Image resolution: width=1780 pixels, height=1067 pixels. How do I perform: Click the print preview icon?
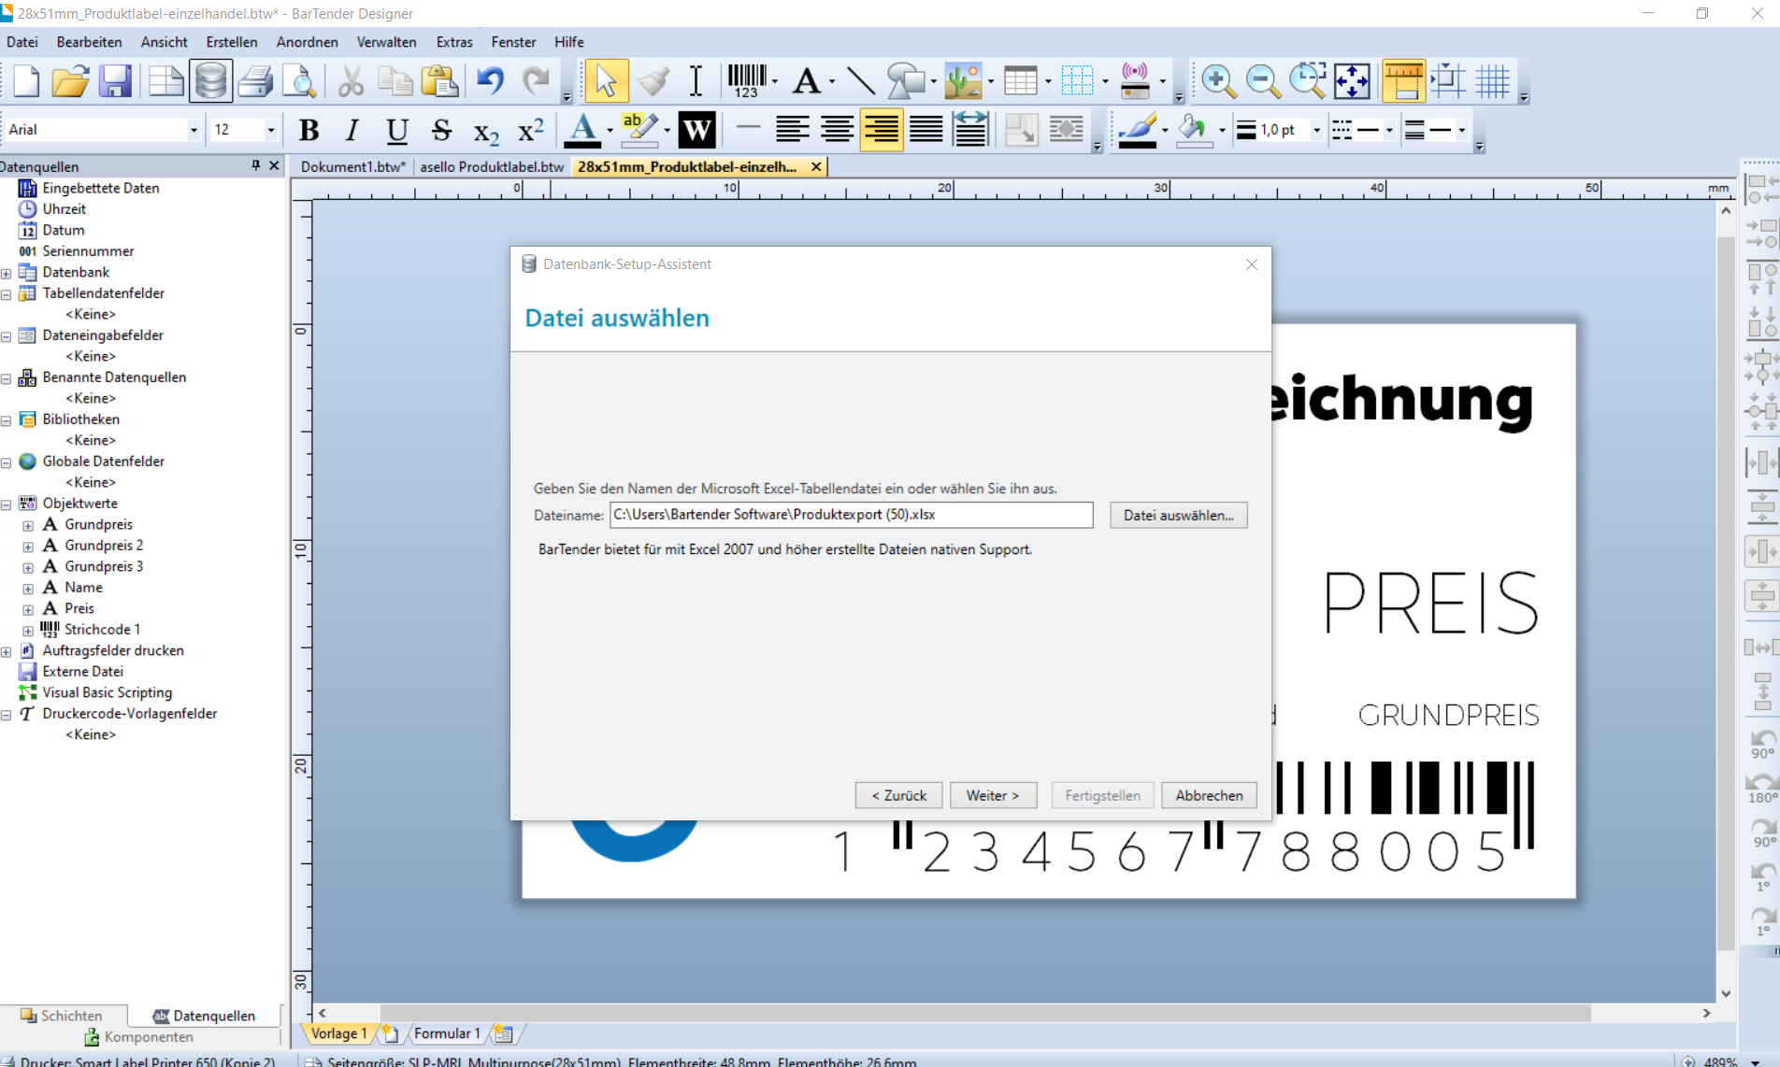tap(300, 82)
